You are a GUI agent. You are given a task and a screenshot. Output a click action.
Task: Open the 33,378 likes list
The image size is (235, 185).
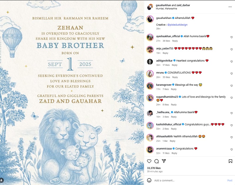tap(154, 168)
